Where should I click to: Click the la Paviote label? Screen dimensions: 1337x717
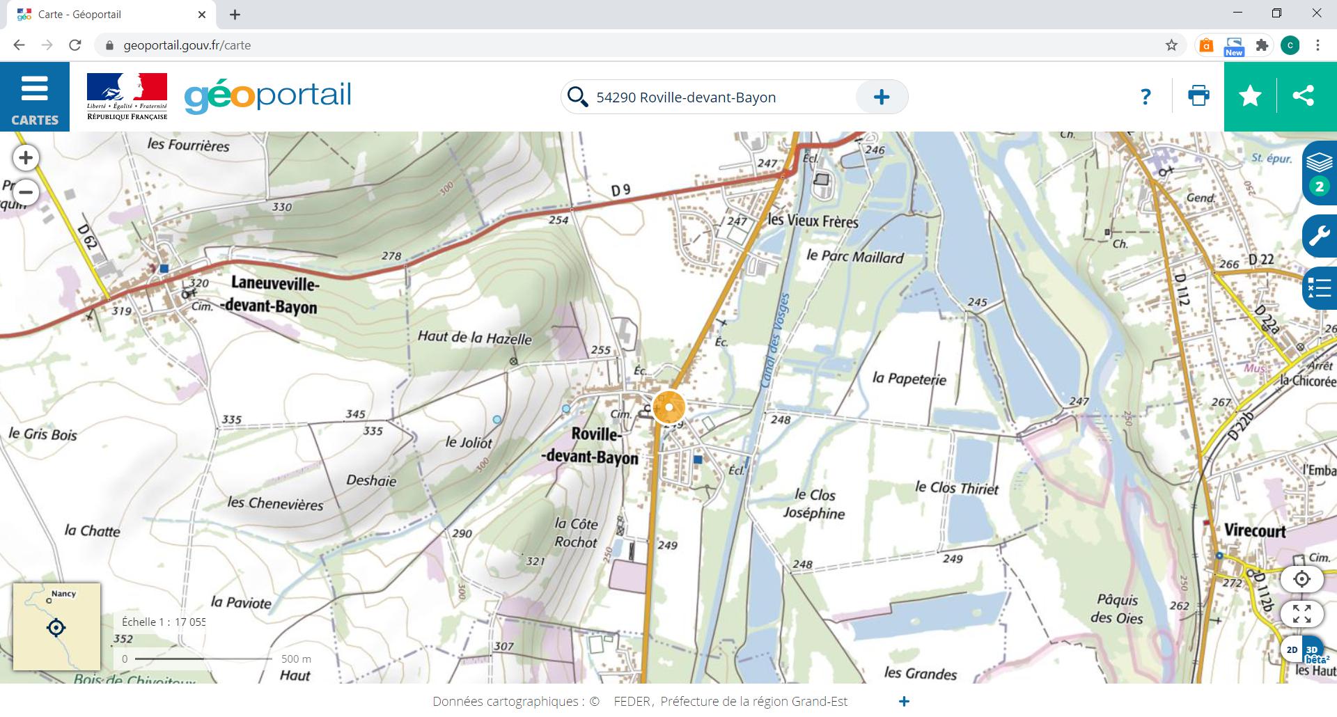point(241,603)
